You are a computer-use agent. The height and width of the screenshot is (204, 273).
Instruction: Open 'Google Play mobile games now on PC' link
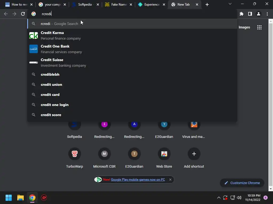click(x=138, y=180)
